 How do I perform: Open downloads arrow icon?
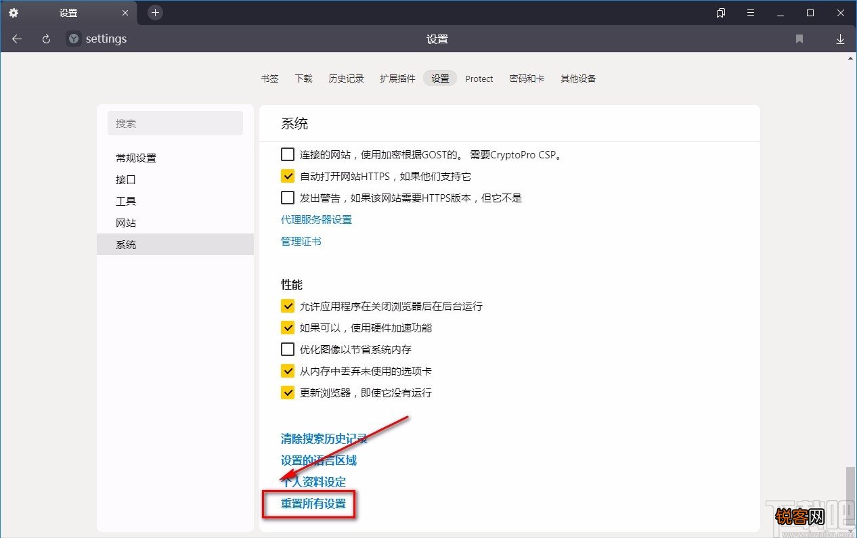[840, 39]
